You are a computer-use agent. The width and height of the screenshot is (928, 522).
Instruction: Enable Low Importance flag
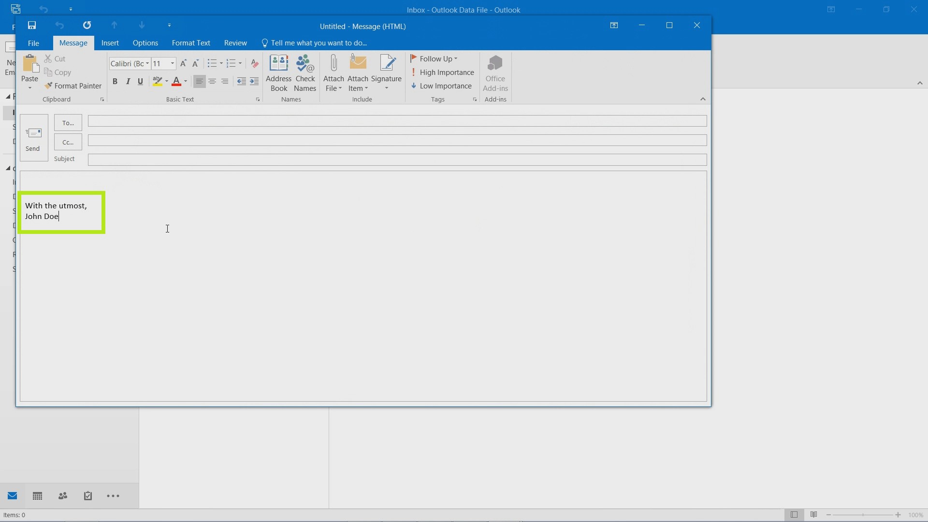pos(442,86)
